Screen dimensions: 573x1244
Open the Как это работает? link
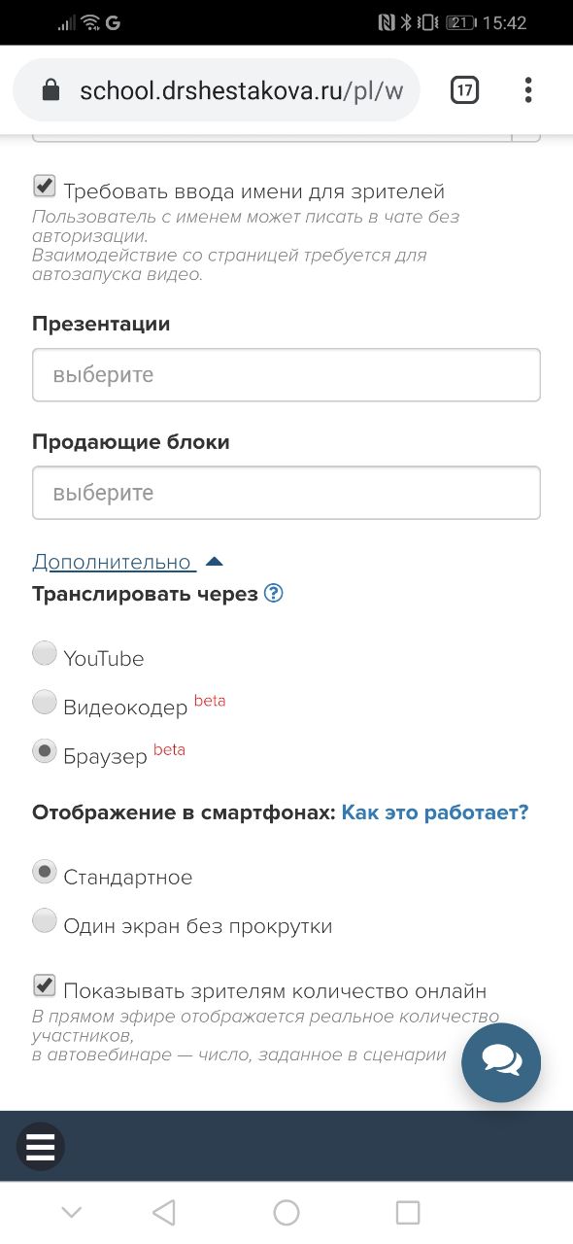tap(435, 812)
